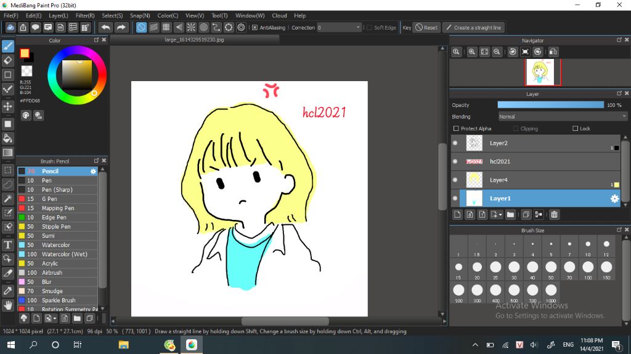Add a new layer folder
The width and height of the screenshot is (631, 354).
[510, 214]
